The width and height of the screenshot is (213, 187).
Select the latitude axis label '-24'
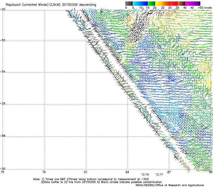3,71
